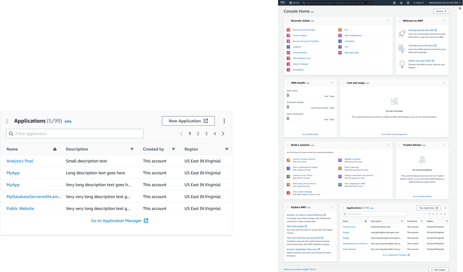Open Go to Application Manager link in the enlarged widget
The height and width of the screenshot is (272, 463).
[120, 221]
